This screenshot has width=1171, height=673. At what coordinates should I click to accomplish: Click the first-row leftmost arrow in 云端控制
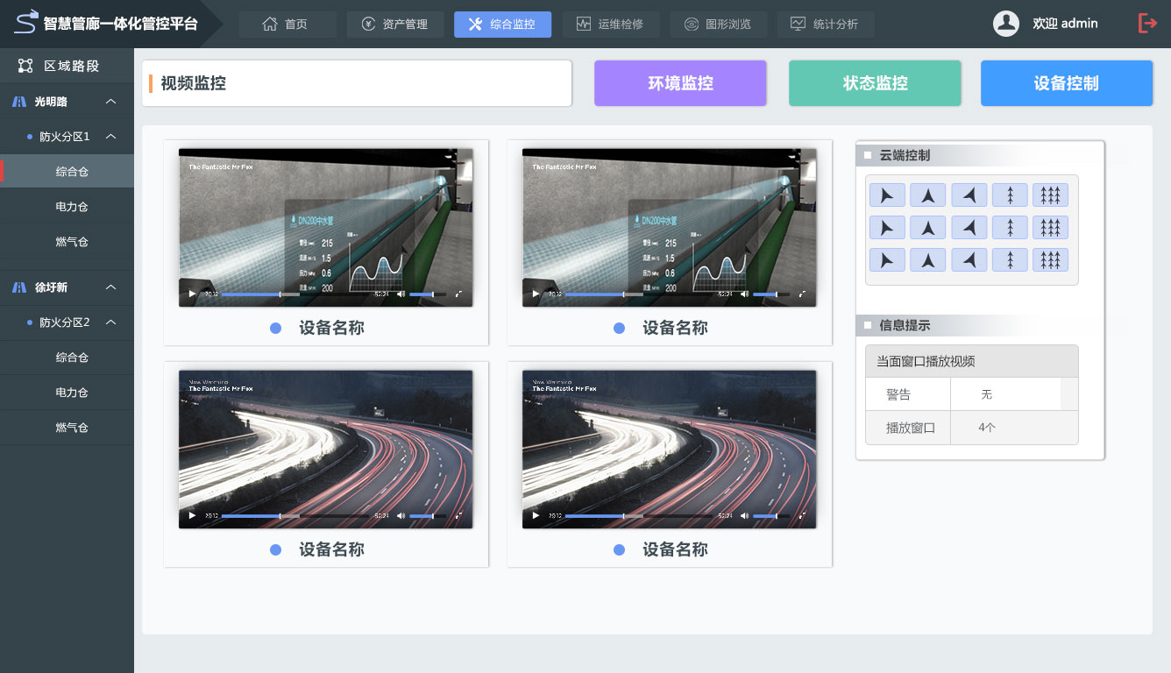pyautogui.click(x=886, y=195)
